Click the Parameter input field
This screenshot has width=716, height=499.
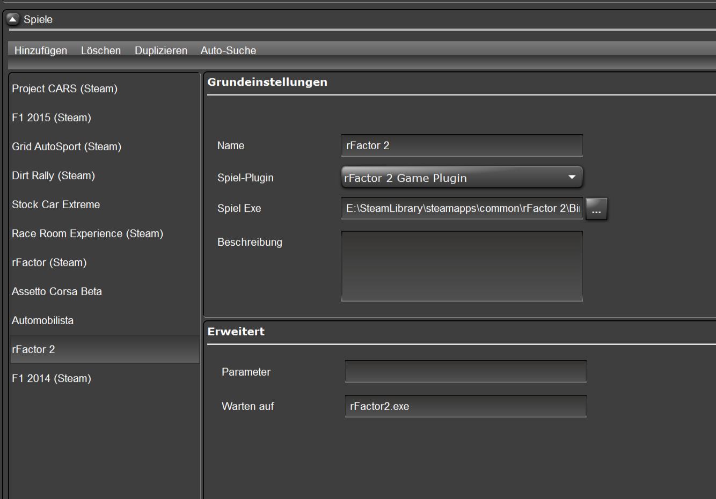pos(466,371)
